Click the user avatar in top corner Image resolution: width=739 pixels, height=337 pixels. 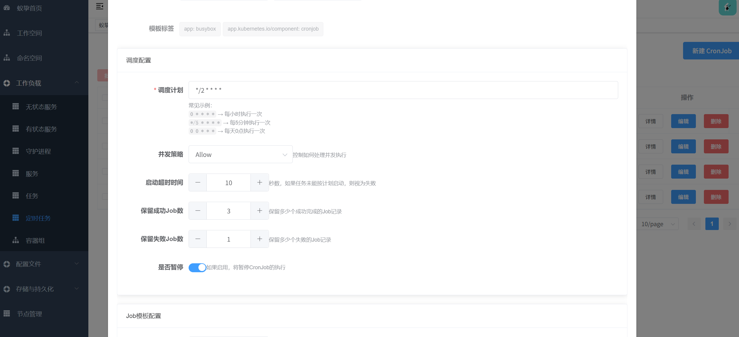727,7
